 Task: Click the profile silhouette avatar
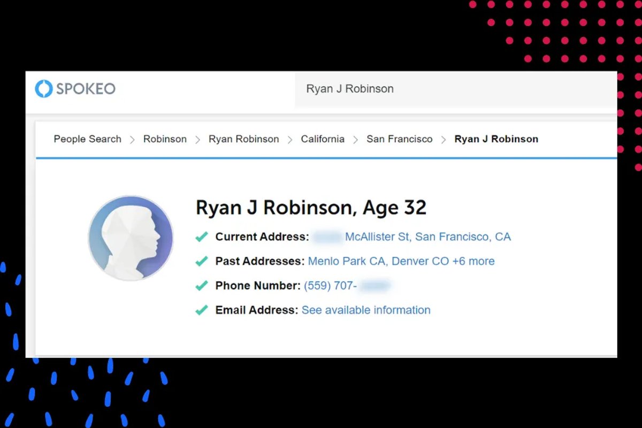[x=131, y=238]
